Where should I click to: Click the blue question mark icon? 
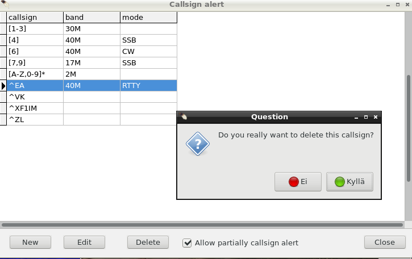[198, 144]
